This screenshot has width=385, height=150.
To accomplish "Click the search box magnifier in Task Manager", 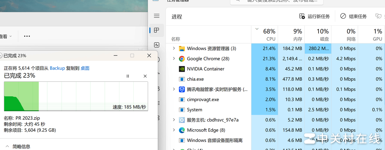I will [238, 1].
